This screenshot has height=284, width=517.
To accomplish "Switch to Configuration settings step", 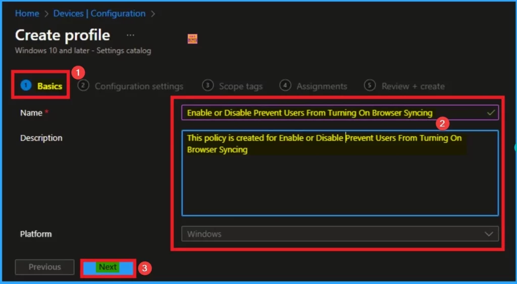I will (x=130, y=86).
